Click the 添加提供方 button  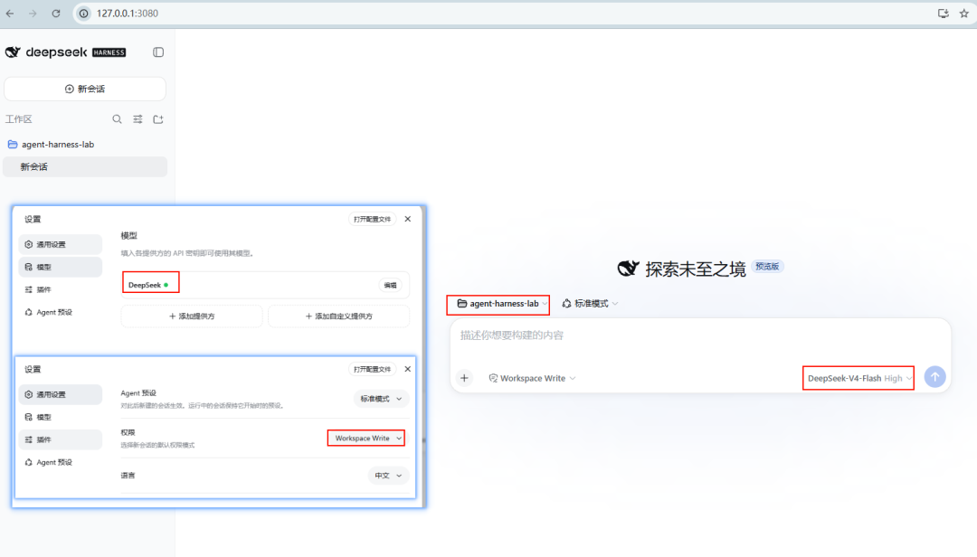tap(192, 316)
